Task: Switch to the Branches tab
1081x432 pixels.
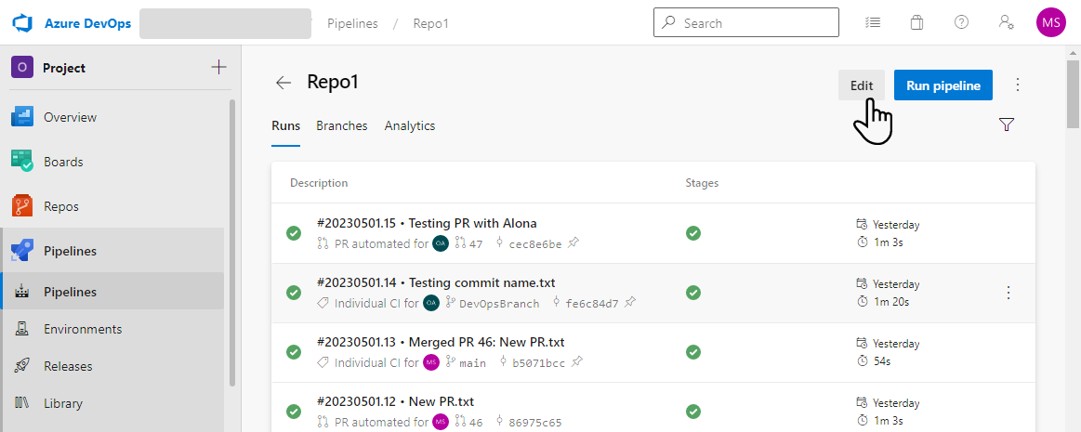Action: click(x=341, y=125)
